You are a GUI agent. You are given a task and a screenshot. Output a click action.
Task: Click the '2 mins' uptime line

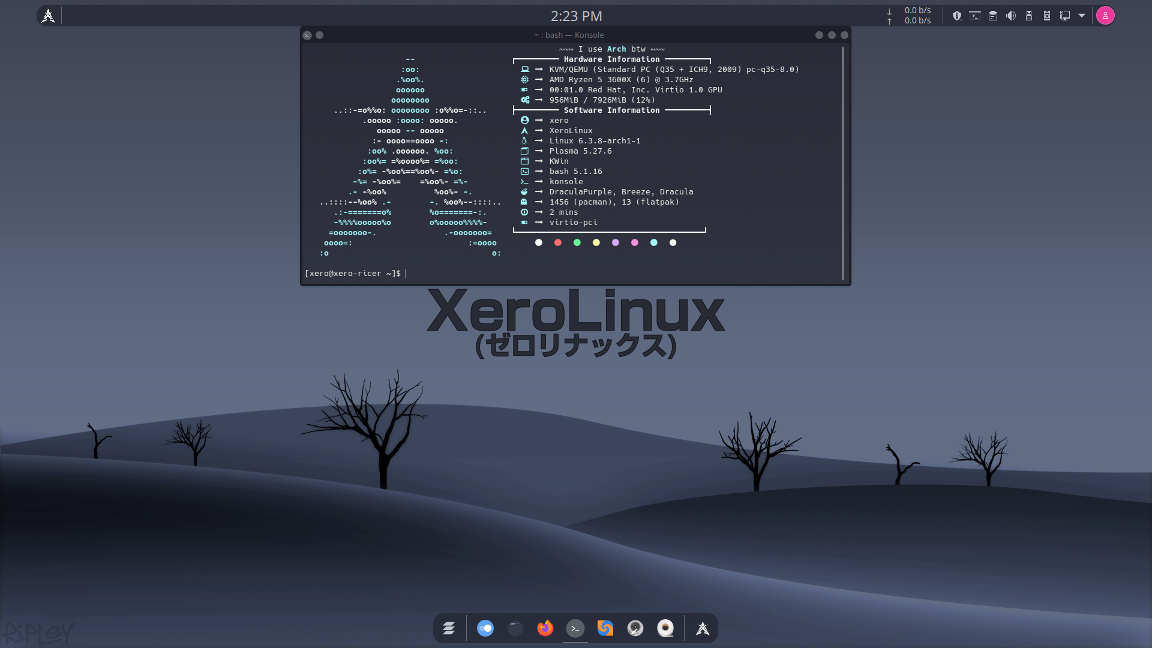click(563, 212)
